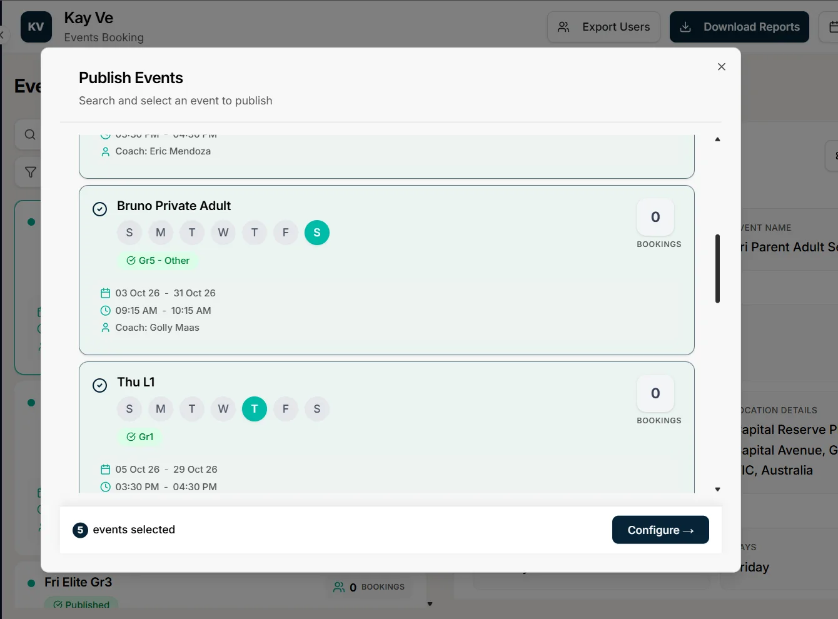Click the Gr5 - Other tag
This screenshot has height=619, width=838.
tap(158, 261)
